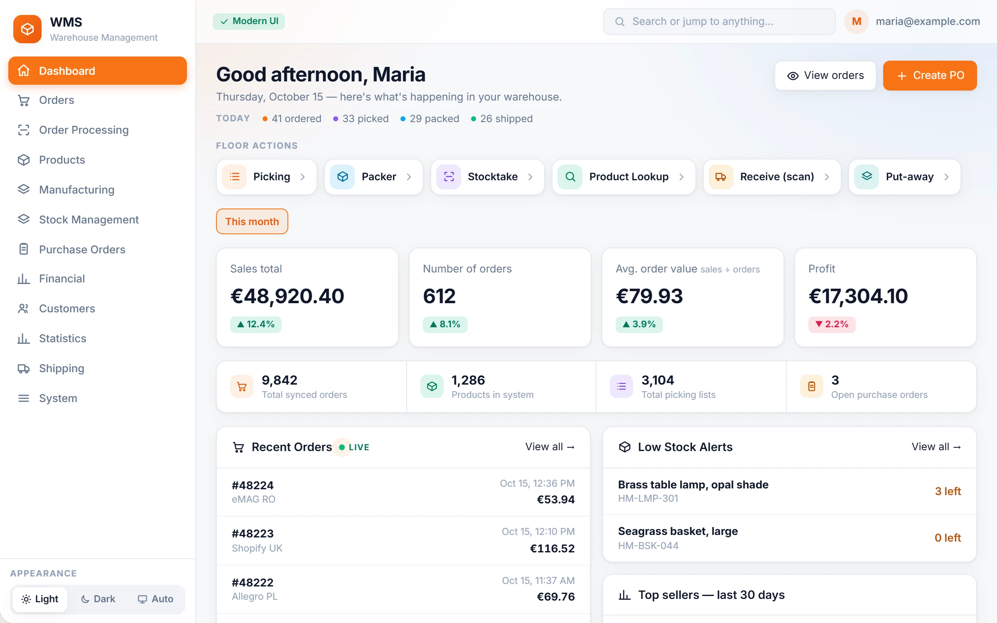997x623 pixels.
Task: Focus the Search or jump to anything field
Action: 719,22
